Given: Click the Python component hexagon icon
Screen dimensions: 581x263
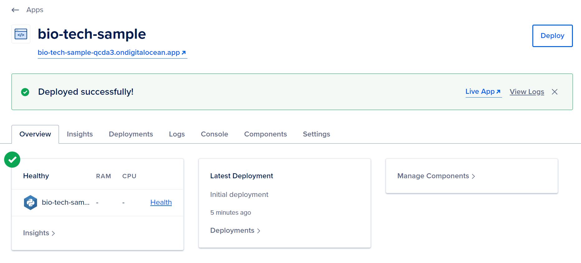Looking at the screenshot, I should click(31, 203).
